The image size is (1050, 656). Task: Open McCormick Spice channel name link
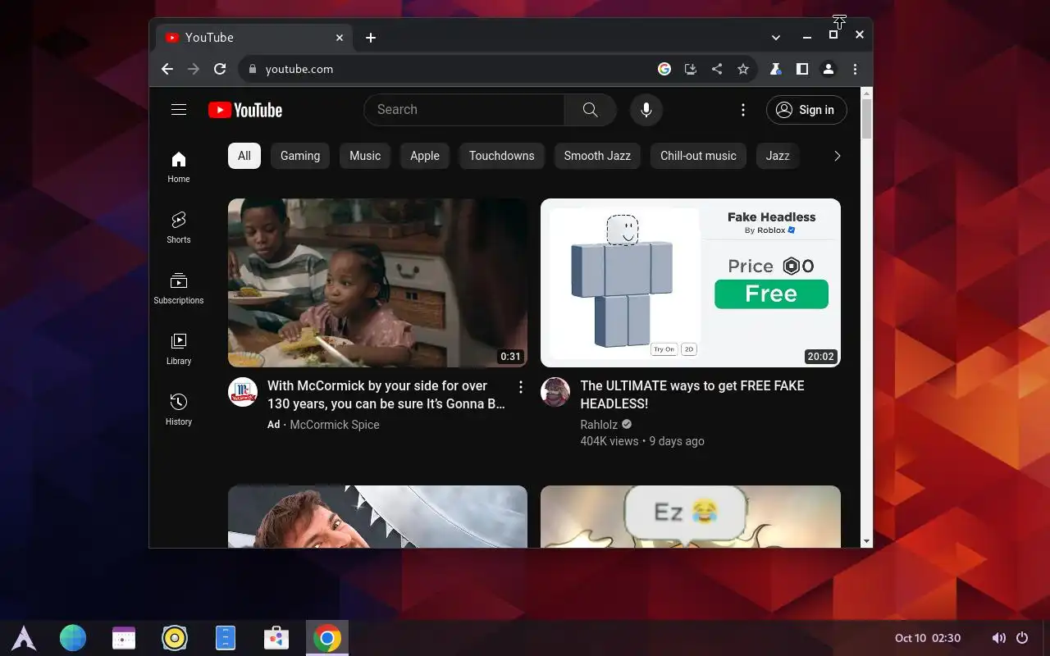[335, 425]
